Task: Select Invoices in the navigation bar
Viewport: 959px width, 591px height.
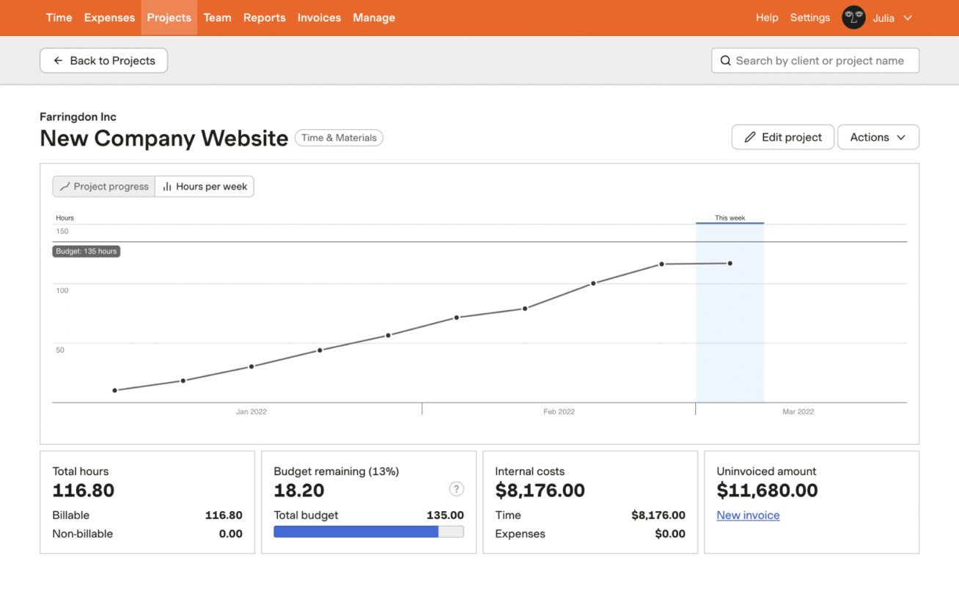Action: pos(319,18)
